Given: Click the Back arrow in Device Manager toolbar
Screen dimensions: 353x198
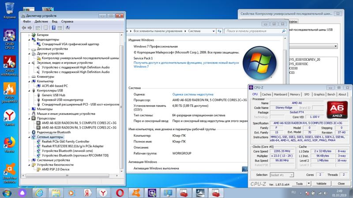Looking at the screenshot, I should tap(24, 28).
